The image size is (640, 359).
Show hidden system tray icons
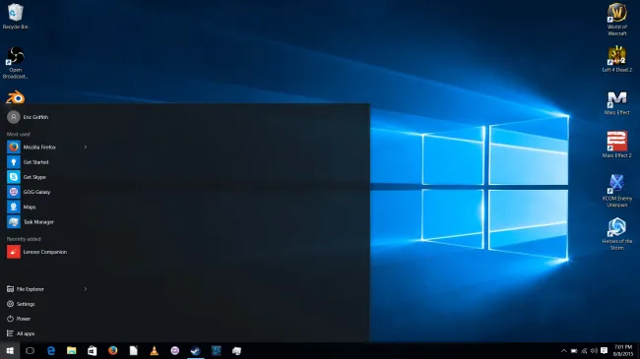point(563,351)
